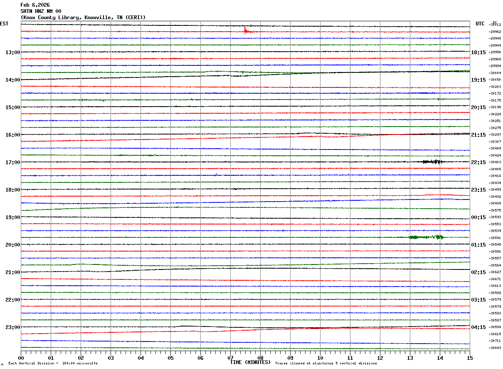The image size is (503, 369).
Task: Click the small blue spike below the 17:00 trace
Action: [216, 174]
